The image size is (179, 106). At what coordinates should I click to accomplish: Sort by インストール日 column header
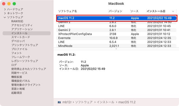coord(156,11)
